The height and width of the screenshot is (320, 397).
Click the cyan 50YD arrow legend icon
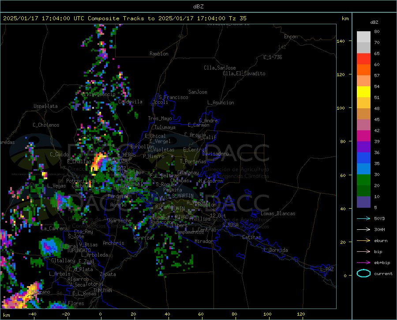(x=363, y=218)
